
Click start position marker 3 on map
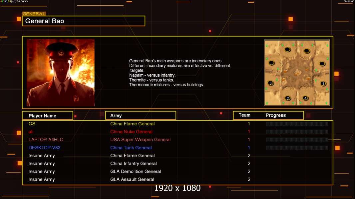pyautogui.click(x=270, y=83)
